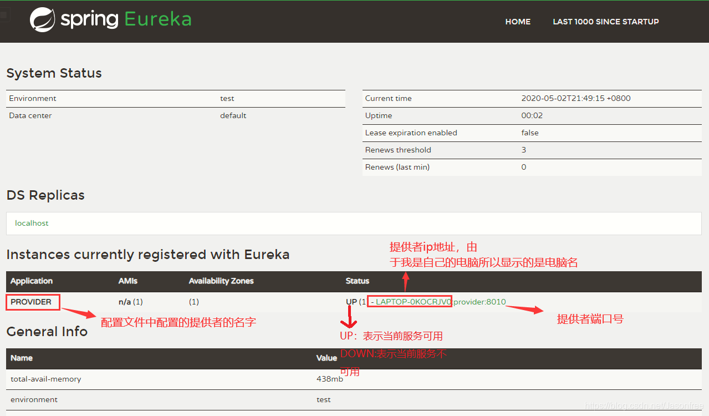
Task: Select the n/a (1) AMIs cell
Action: [x=131, y=302]
